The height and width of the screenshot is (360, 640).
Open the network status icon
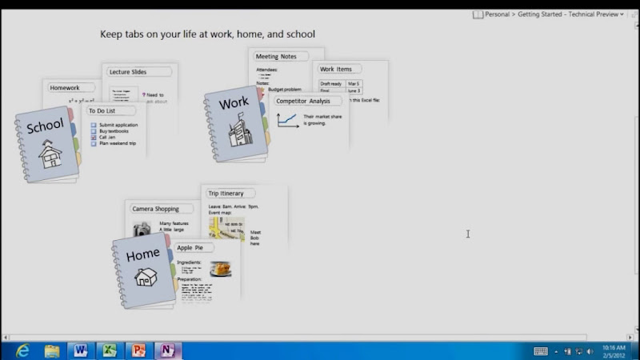coord(578,351)
